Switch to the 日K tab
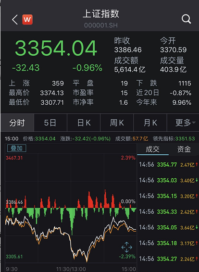The image size is (199, 272). click(84, 123)
